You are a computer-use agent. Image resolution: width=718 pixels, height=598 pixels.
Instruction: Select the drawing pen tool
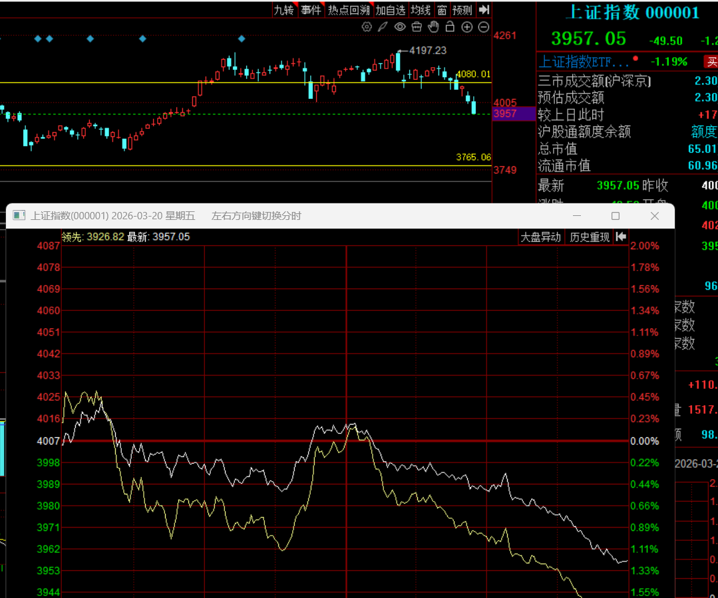[x=383, y=27]
